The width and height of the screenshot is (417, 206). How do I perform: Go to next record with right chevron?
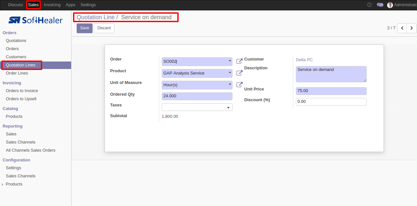tap(412, 28)
